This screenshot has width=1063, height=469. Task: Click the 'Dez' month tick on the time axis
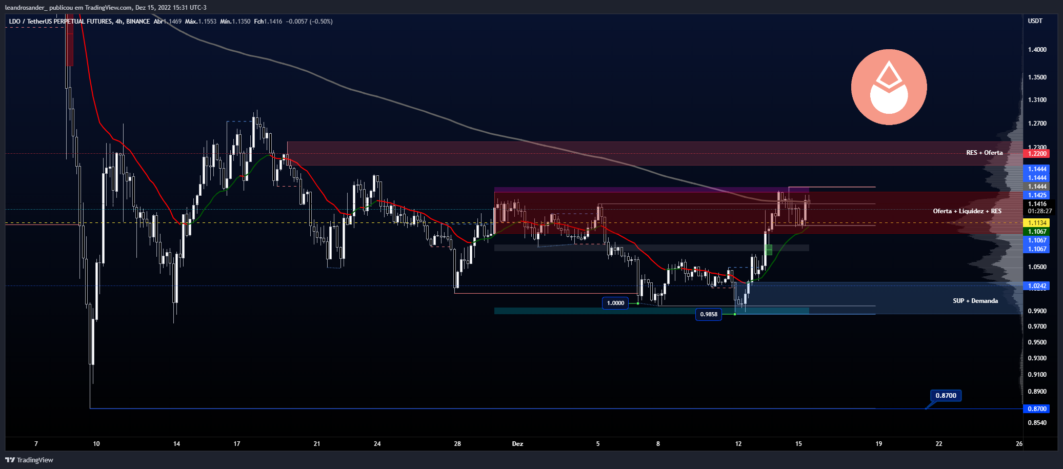click(x=517, y=444)
